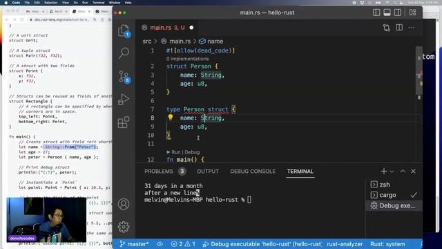
Task: Click the Open Changes compare icon
Action: tap(387, 28)
